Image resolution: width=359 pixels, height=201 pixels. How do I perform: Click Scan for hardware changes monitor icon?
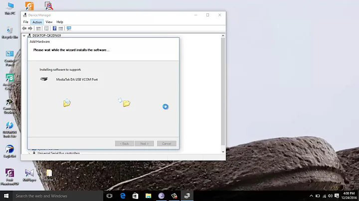(69, 28)
